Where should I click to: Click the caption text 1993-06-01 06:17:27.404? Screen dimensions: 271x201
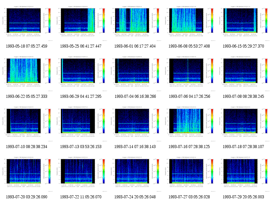click(x=135, y=46)
